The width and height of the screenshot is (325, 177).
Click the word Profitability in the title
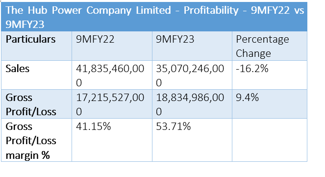(211, 10)
